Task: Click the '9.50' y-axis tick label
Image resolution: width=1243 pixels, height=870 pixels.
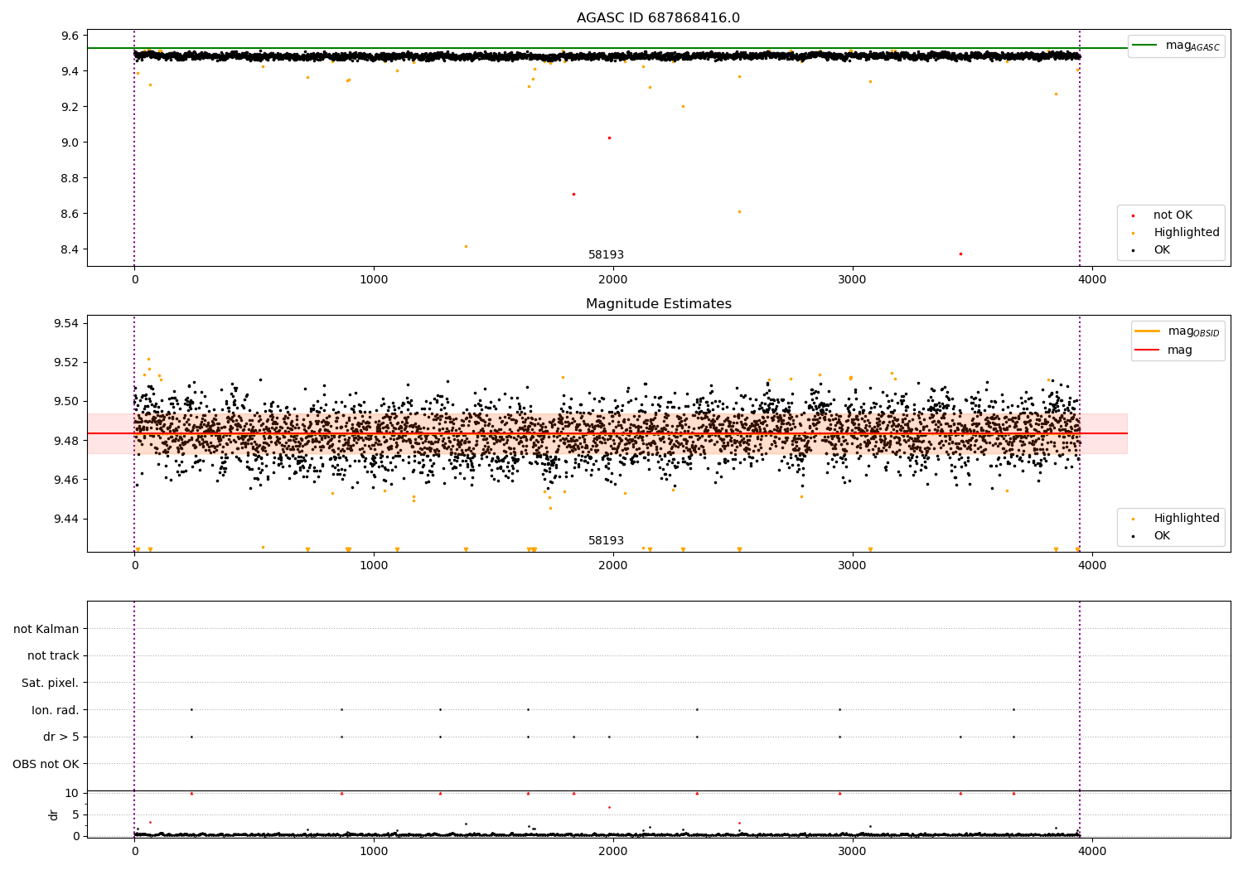Action: [66, 401]
